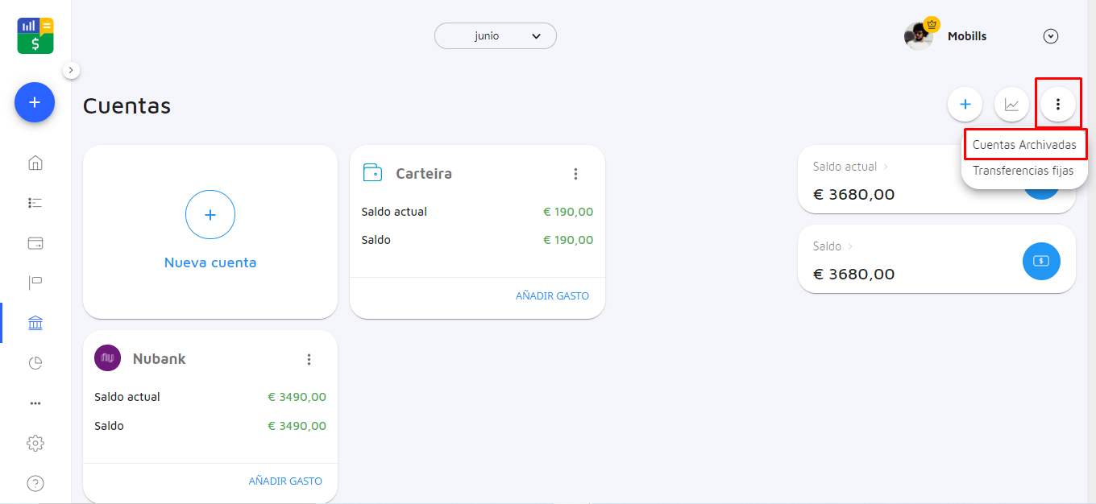Open Nubank account options menu
This screenshot has height=504, width=1096.
pyautogui.click(x=309, y=359)
